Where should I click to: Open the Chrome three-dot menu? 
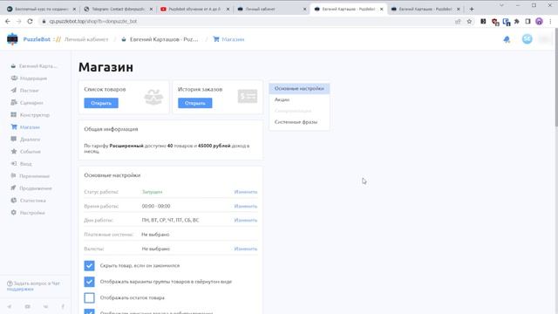tap(550, 21)
